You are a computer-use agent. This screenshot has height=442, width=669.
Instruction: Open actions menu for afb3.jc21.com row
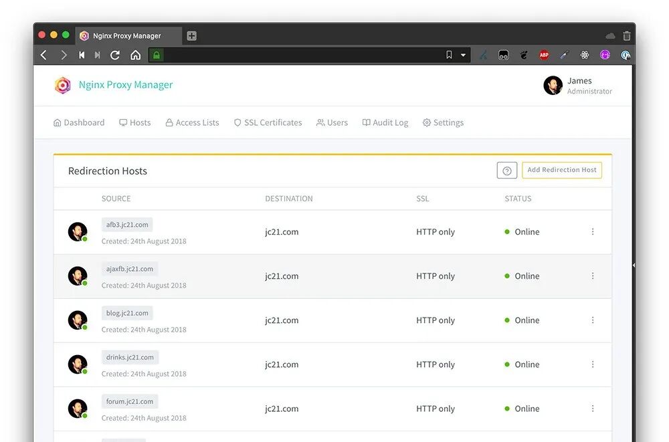click(593, 231)
